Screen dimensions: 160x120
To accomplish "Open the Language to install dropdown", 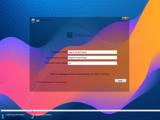I will click(x=92, y=52).
